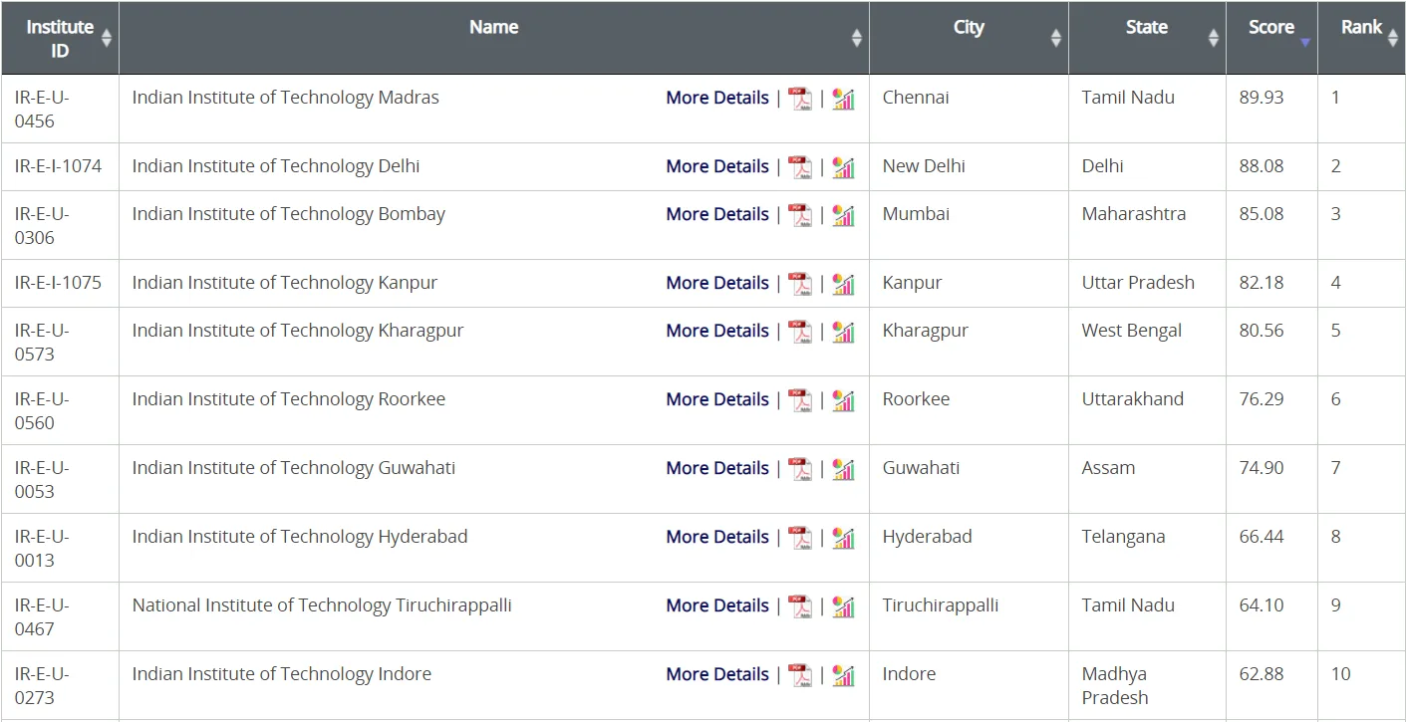This screenshot has width=1406, height=722.
Task: Open the PDF icon for IIT Indore
Action: 800,675
